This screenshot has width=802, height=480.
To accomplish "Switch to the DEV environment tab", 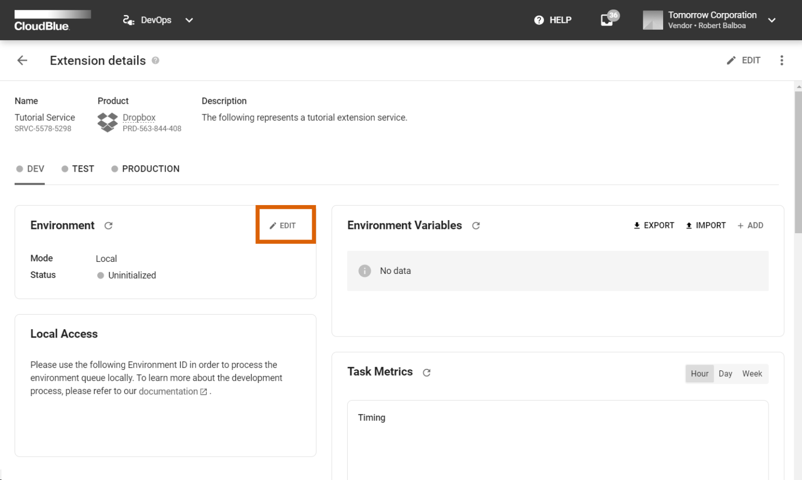I will click(30, 169).
